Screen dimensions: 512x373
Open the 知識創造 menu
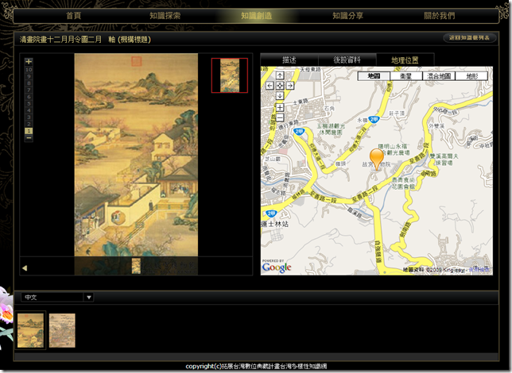click(x=256, y=16)
